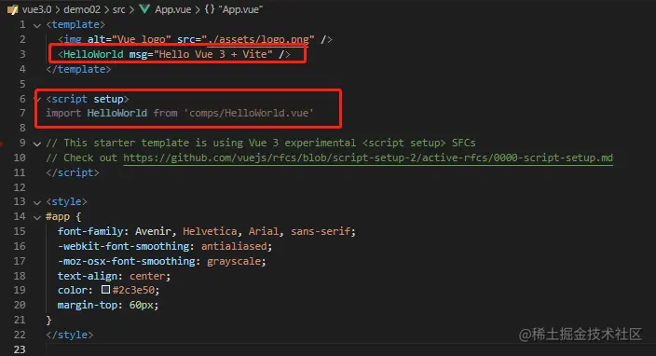This screenshot has height=356, width=656.
Task: Click the -moz-osx-font-smoothing property
Action: click(127, 261)
